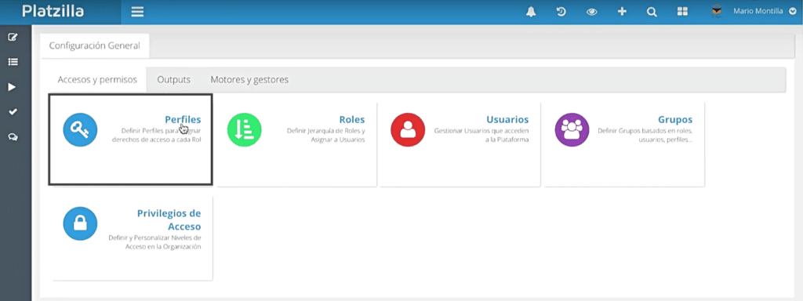Viewport: 803px width, 301px height.
Task: Click the eye icon in the top bar
Action: click(x=591, y=12)
